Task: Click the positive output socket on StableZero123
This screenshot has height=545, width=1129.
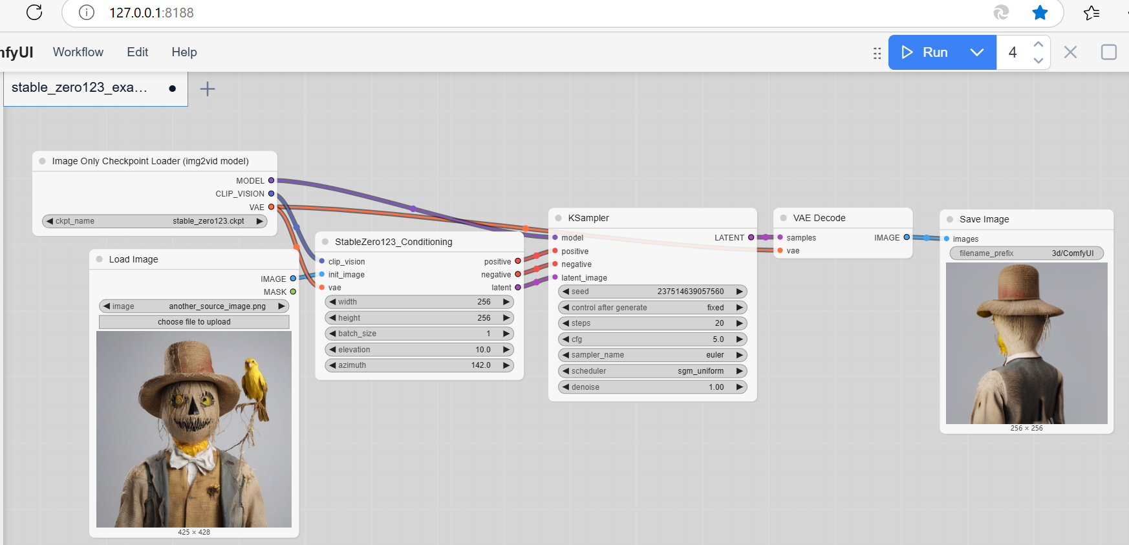Action: tap(518, 261)
